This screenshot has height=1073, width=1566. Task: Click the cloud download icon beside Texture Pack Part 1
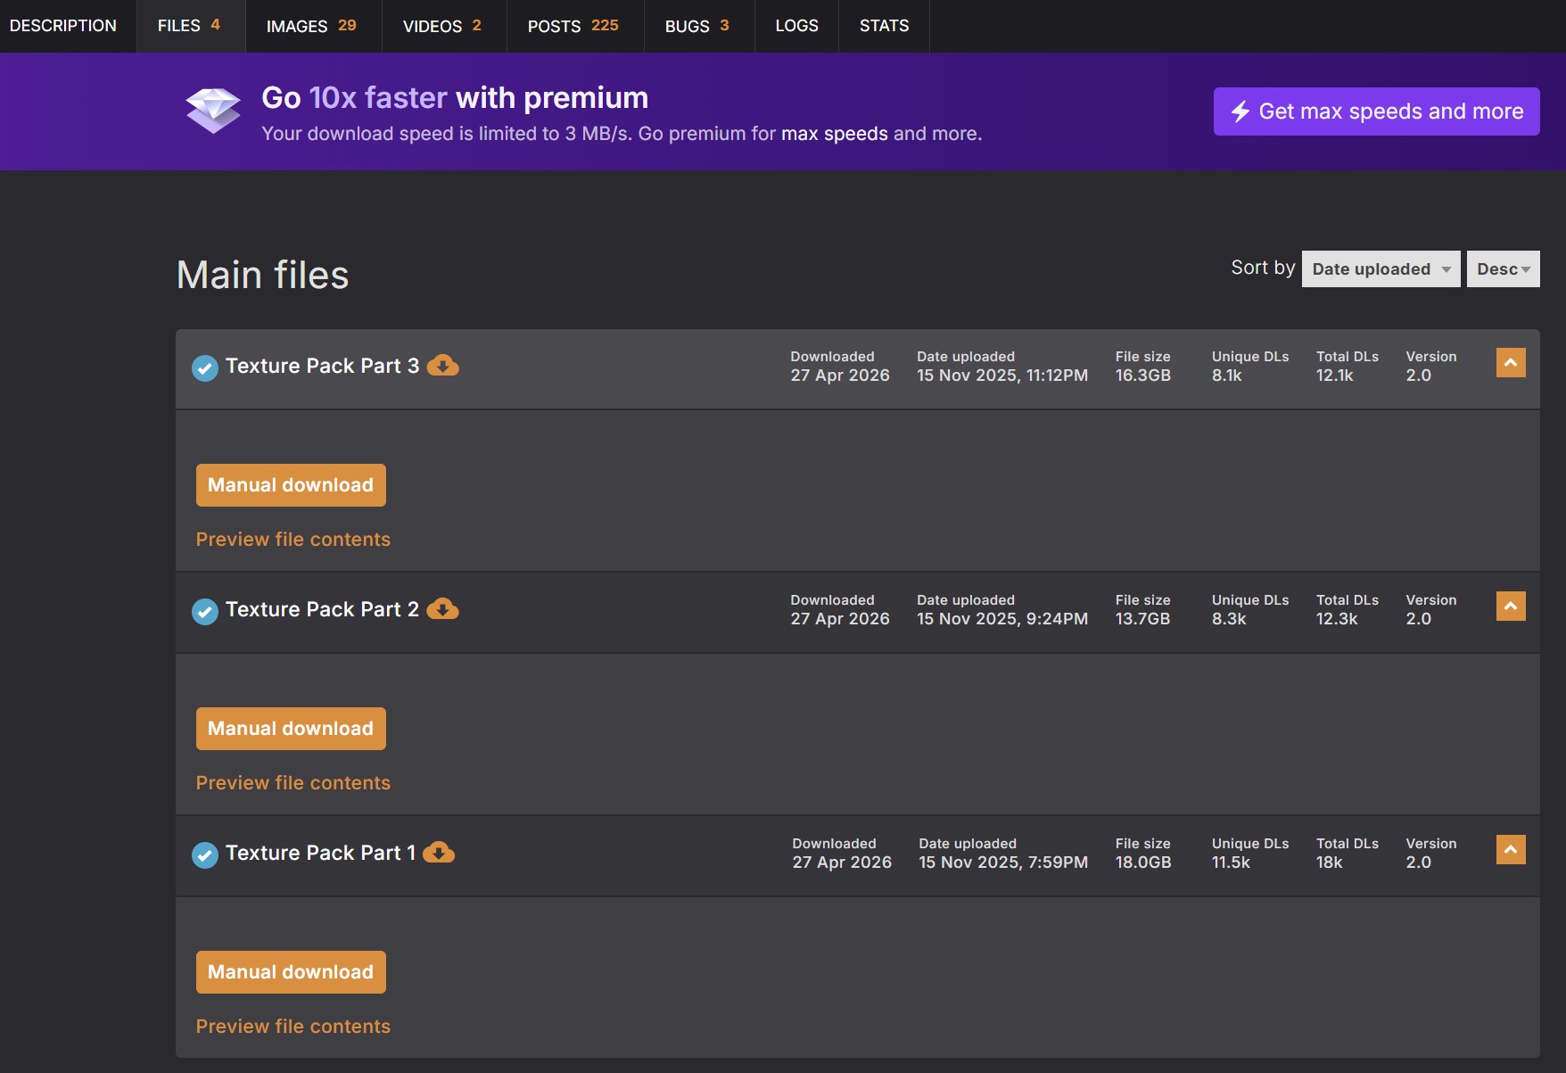point(439,853)
